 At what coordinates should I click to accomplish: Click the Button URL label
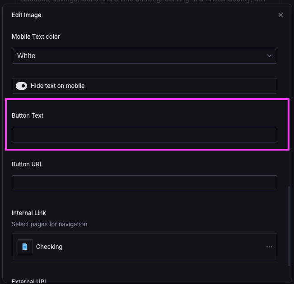tap(27, 164)
